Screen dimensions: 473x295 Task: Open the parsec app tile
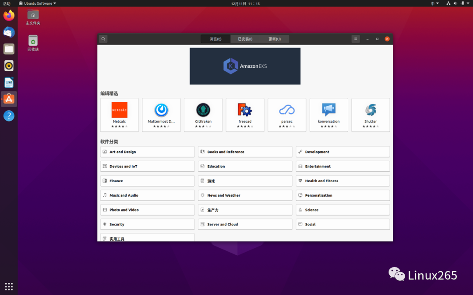[x=287, y=115]
